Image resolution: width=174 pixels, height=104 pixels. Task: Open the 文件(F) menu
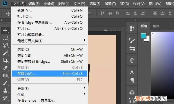[x=19, y=4]
